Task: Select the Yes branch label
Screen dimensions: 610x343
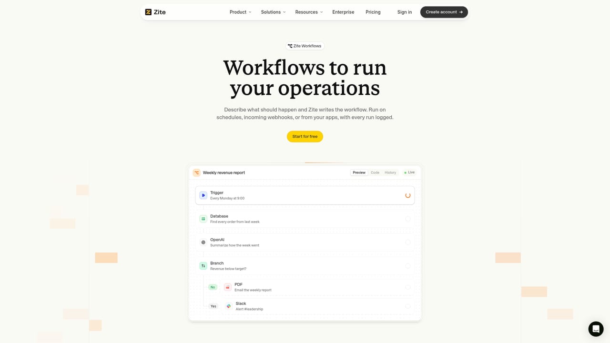Action: [213, 306]
